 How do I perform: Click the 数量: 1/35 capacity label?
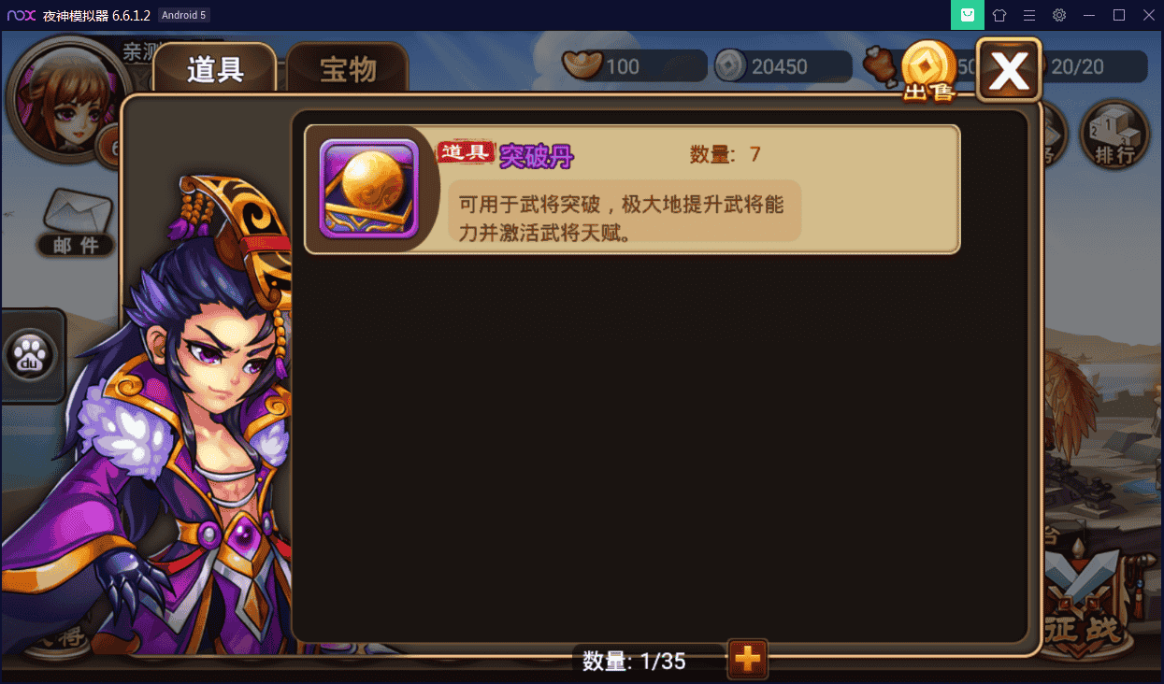635,662
